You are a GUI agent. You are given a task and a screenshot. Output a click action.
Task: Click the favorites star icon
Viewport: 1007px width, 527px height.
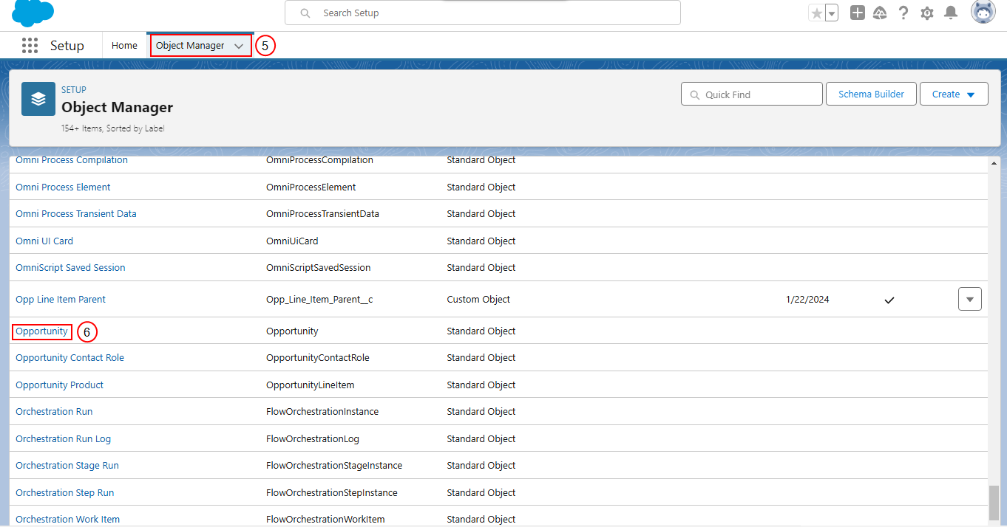pyautogui.click(x=816, y=13)
